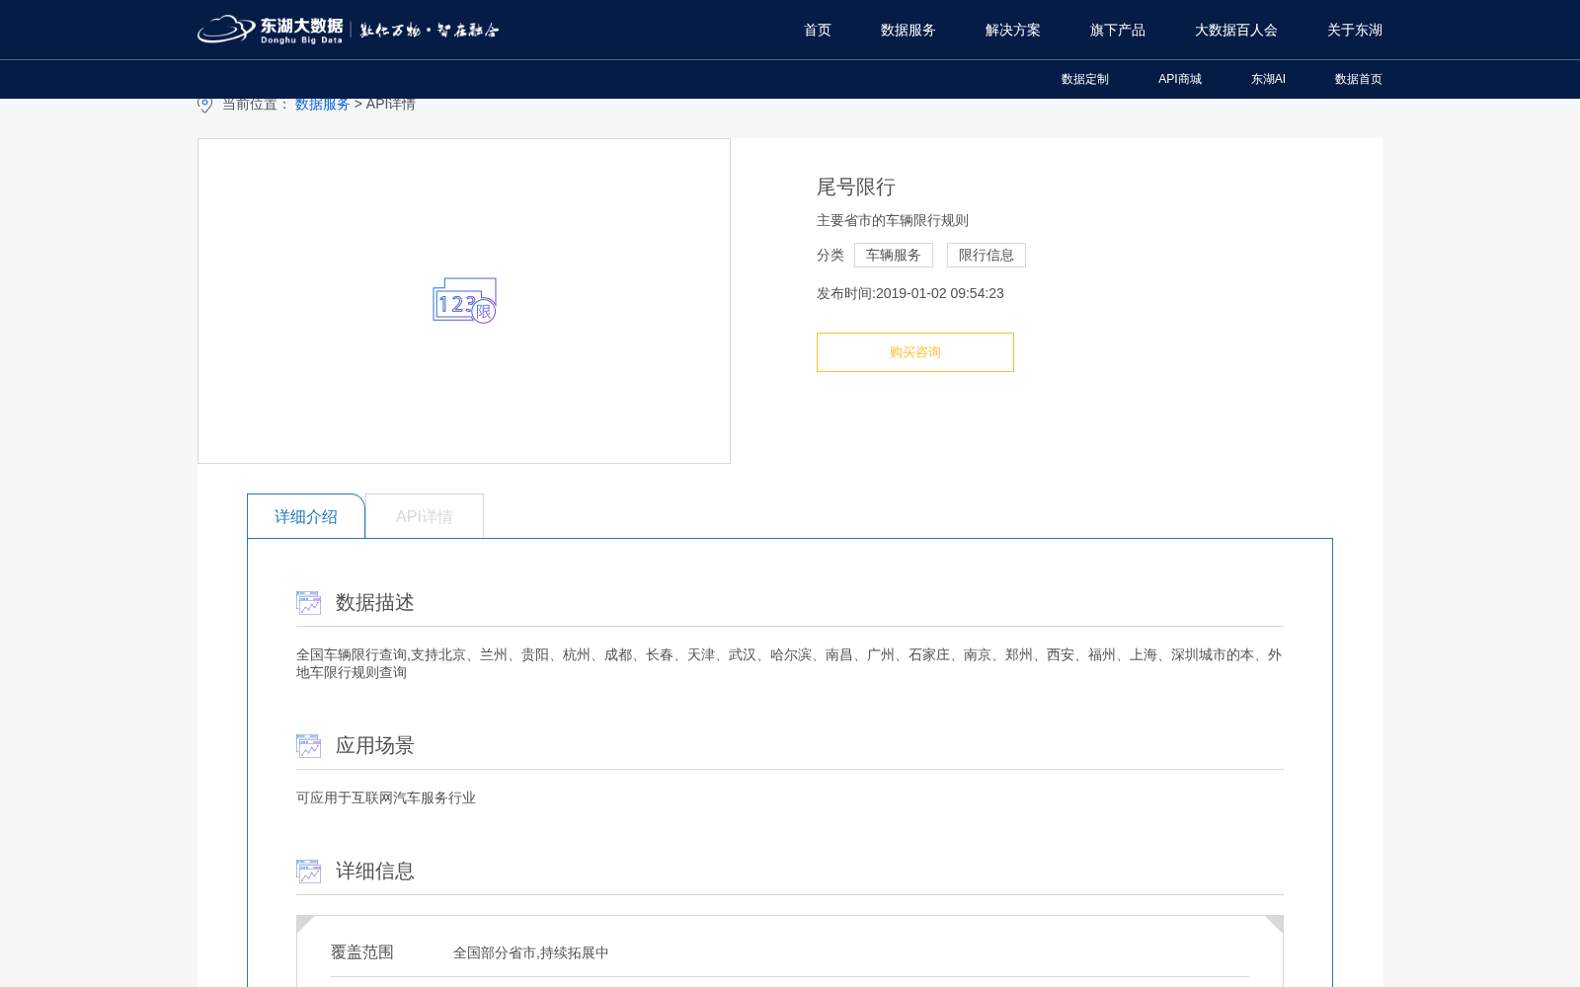Click the 应用场景 section icon

click(308, 745)
